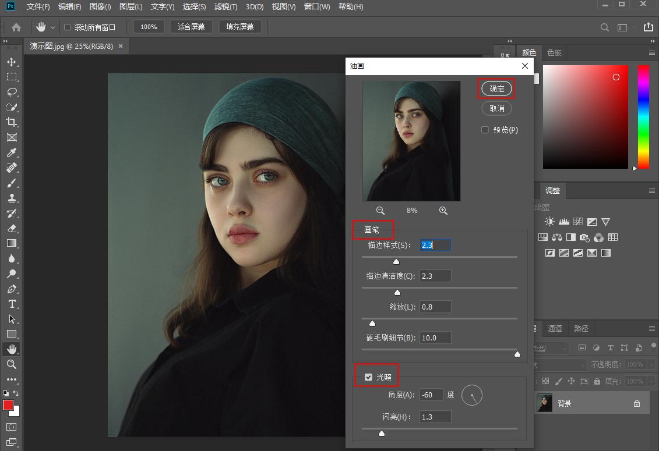Select the Move tool
The width and height of the screenshot is (659, 451).
pos(12,62)
